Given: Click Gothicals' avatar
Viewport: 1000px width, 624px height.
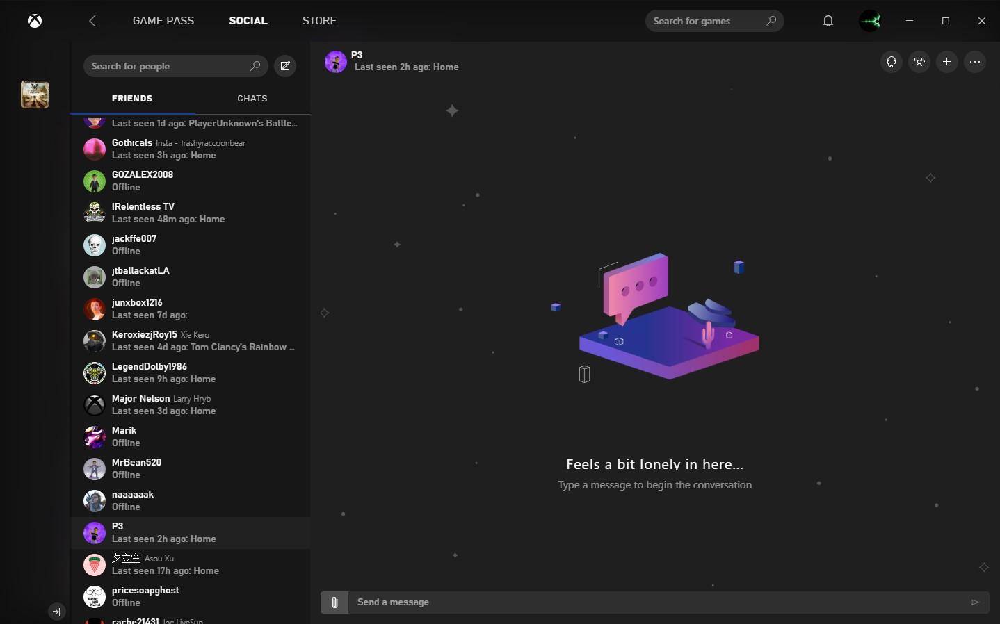Looking at the screenshot, I should (x=95, y=149).
